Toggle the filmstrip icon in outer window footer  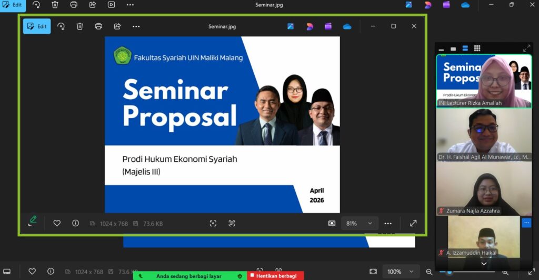pos(7,272)
